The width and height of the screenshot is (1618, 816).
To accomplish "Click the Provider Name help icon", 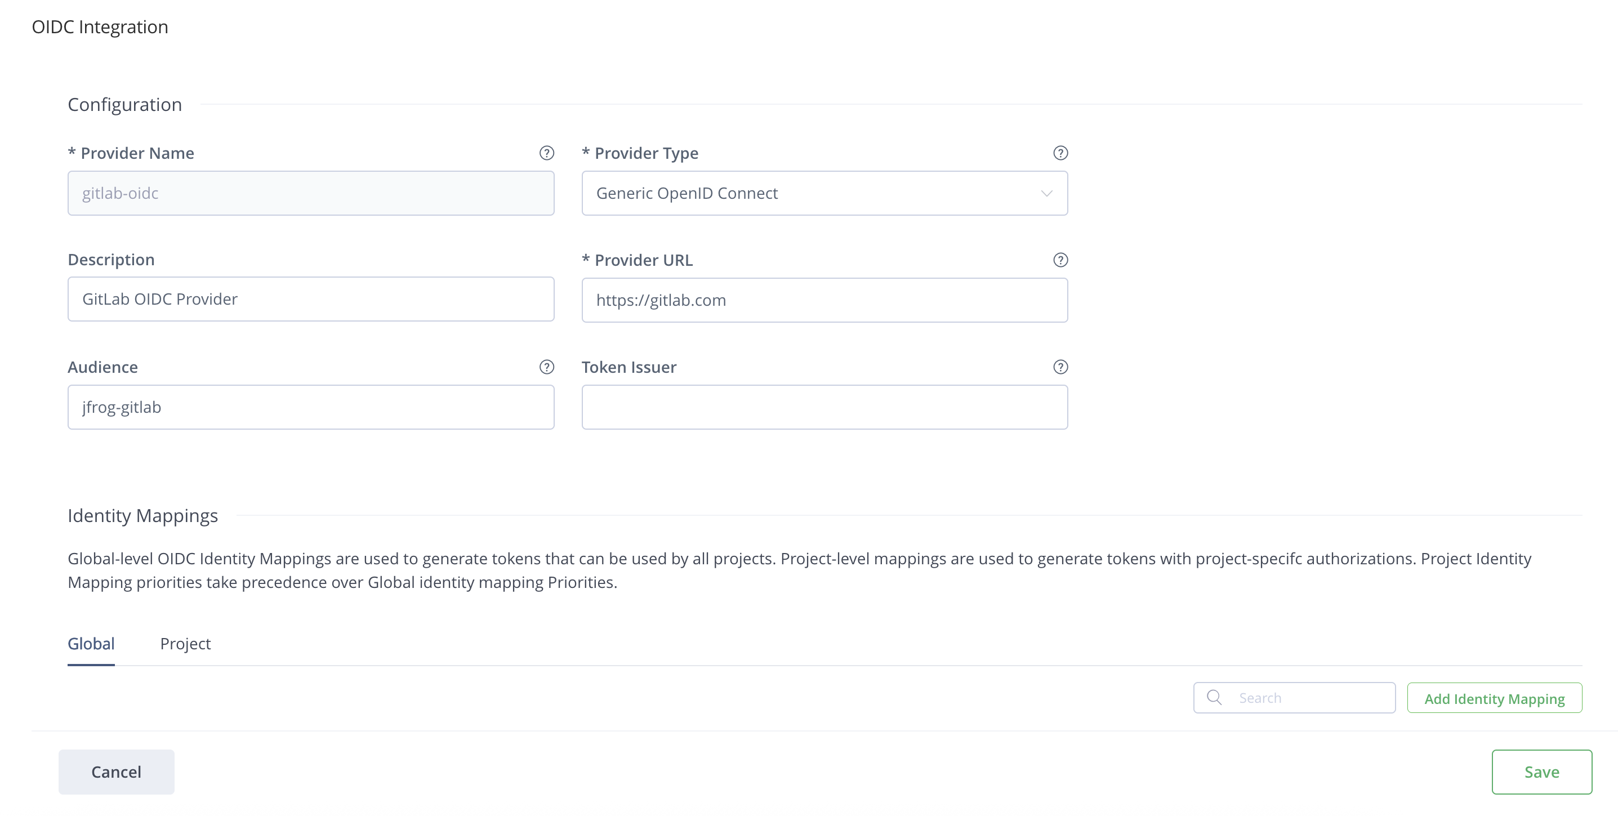I will click(x=546, y=153).
